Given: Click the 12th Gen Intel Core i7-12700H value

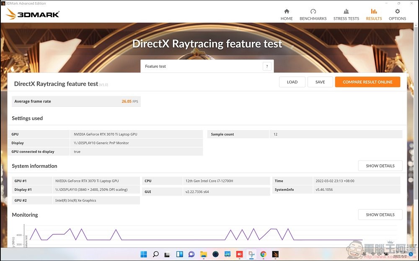Looking at the screenshot, I should (209, 181).
